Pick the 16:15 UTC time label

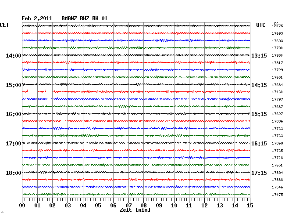tap(259, 144)
